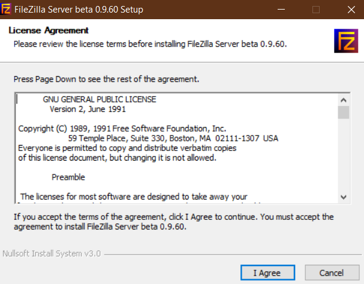The height and width of the screenshot is (284, 364).
Task: Minimize the FileZilla Server setup window
Action: [281, 10]
